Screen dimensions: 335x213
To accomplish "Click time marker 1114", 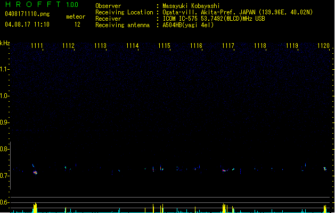I will click(132, 46).
